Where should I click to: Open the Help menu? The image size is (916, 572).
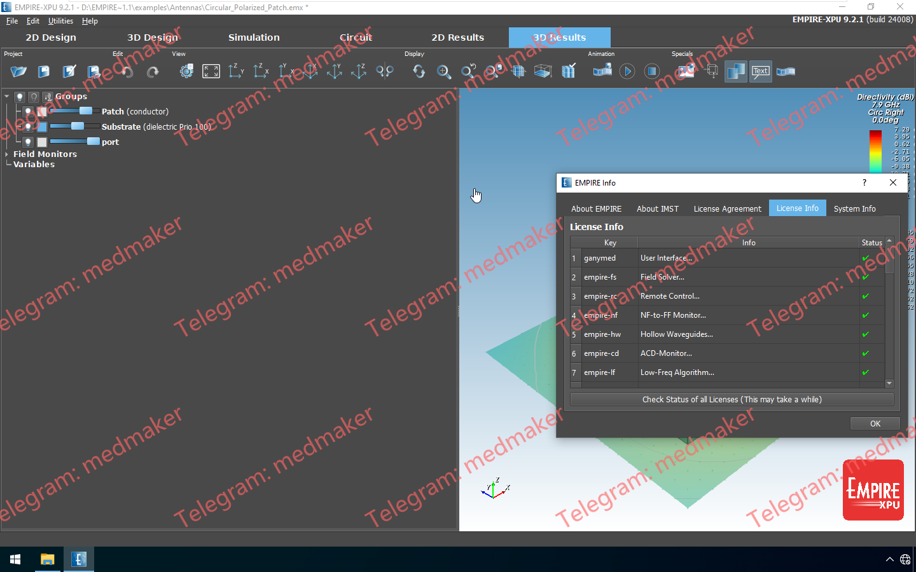[x=90, y=21]
